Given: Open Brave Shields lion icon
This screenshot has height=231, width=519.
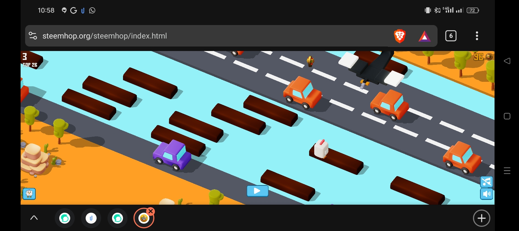Looking at the screenshot, I should [400, 36].
